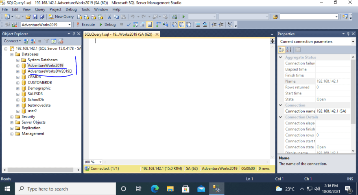This screenshot has width=358, height=195.
Task: Collapse Connection Details section
Action: pos(281,117)
